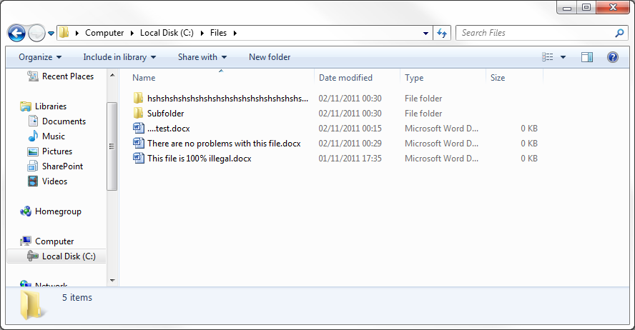Click date '02/11/2011 00:15'
The width and height of the screenshot is (635, 330).
350,129
